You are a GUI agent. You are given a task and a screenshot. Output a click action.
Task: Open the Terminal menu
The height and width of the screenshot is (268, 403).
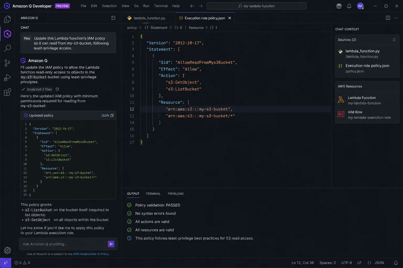coord(161,6)
